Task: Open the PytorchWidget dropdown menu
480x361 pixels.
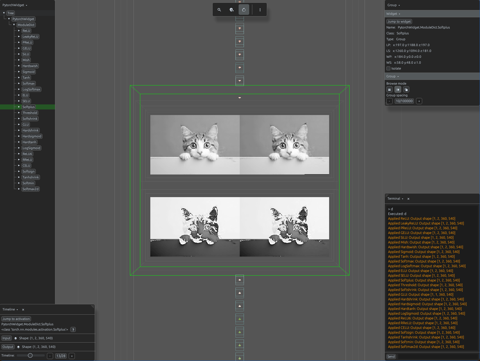Action: (x=15, y=5)
